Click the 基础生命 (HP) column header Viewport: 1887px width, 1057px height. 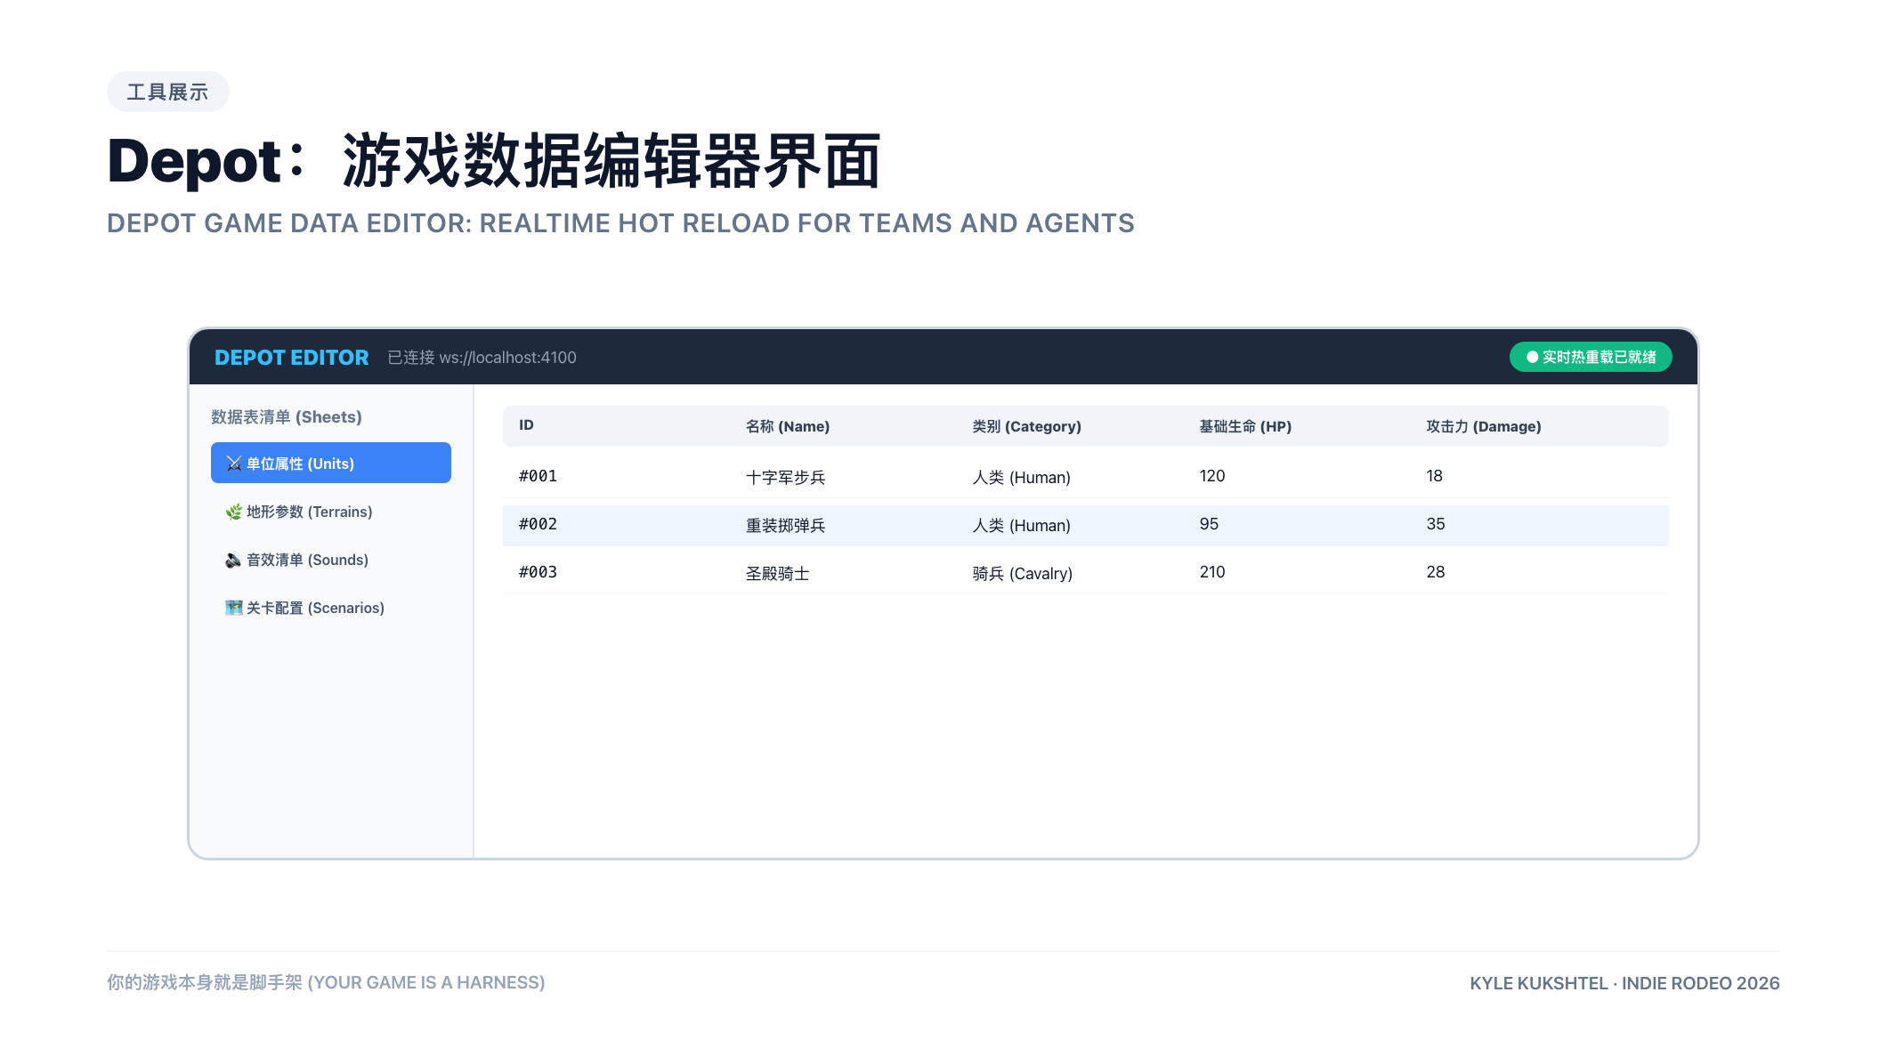(x=1245, y=426)
